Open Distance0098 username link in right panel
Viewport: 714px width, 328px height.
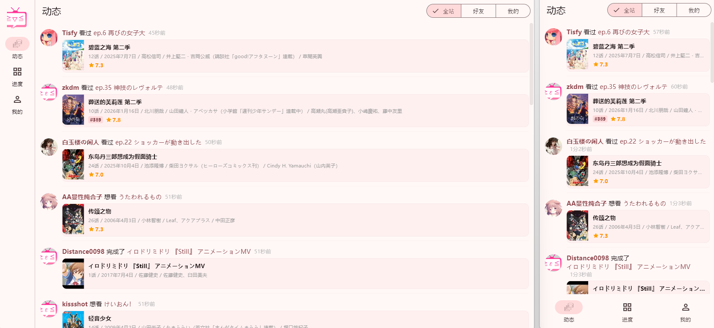pyautogui.click(x=588, y=258)
